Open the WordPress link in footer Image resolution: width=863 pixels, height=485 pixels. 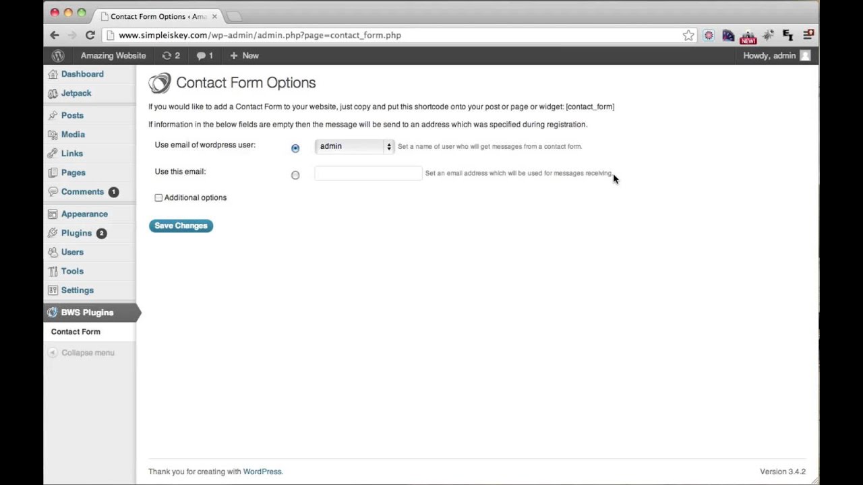pos(262,472)
